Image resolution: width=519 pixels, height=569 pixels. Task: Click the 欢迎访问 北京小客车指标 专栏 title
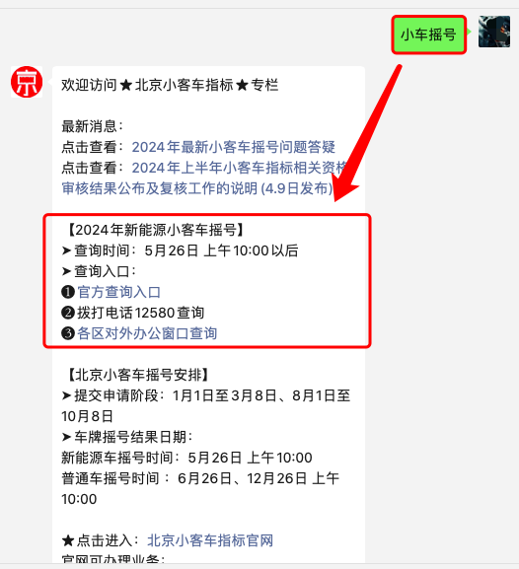coord(170,85)
